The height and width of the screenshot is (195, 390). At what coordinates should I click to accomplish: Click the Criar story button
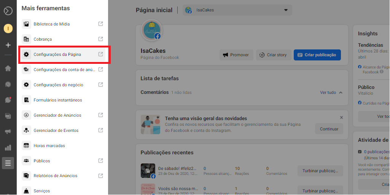pyautogui.click(x=274, y=55)
